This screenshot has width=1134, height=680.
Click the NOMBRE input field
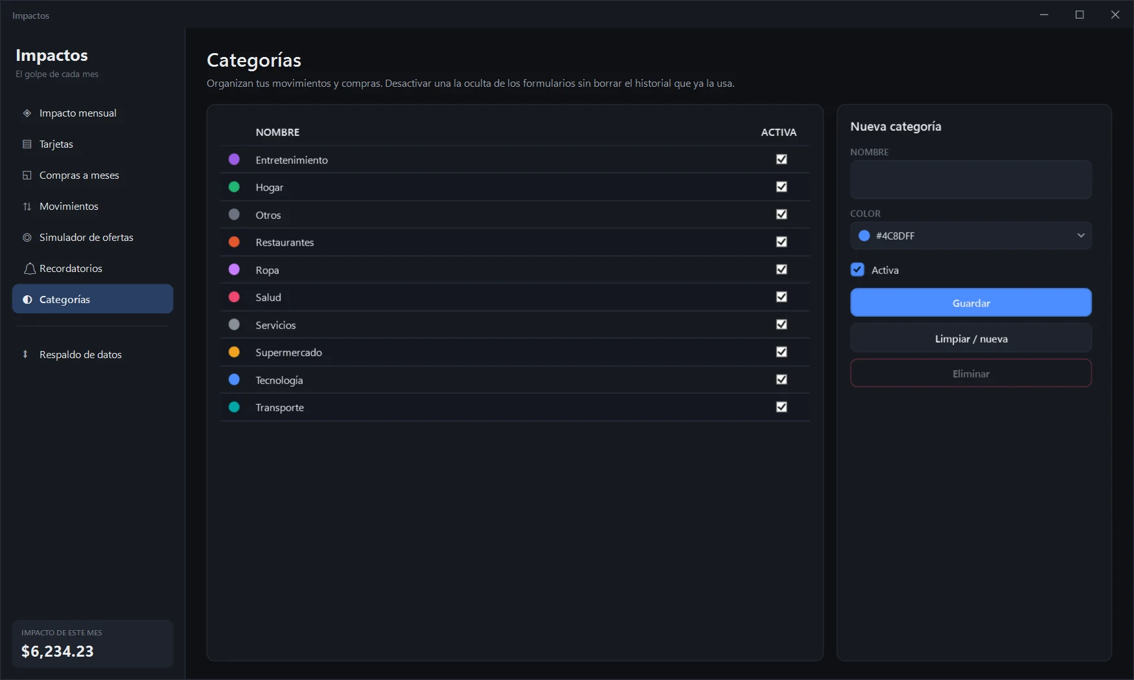(x=971, y=180)
